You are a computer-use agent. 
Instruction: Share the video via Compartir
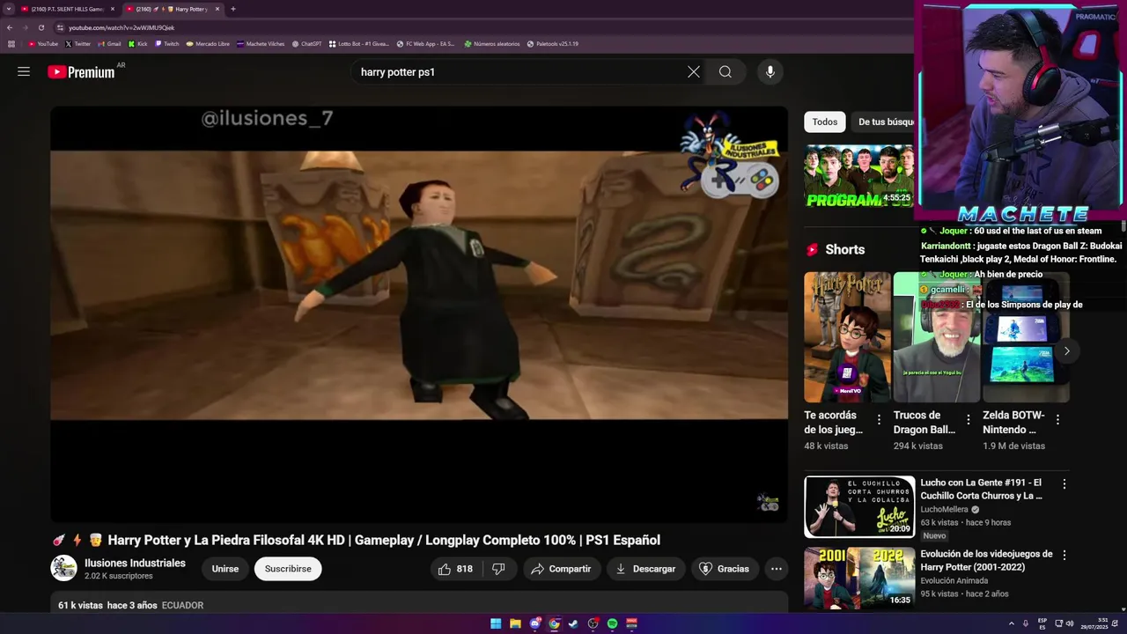point(561,569)
